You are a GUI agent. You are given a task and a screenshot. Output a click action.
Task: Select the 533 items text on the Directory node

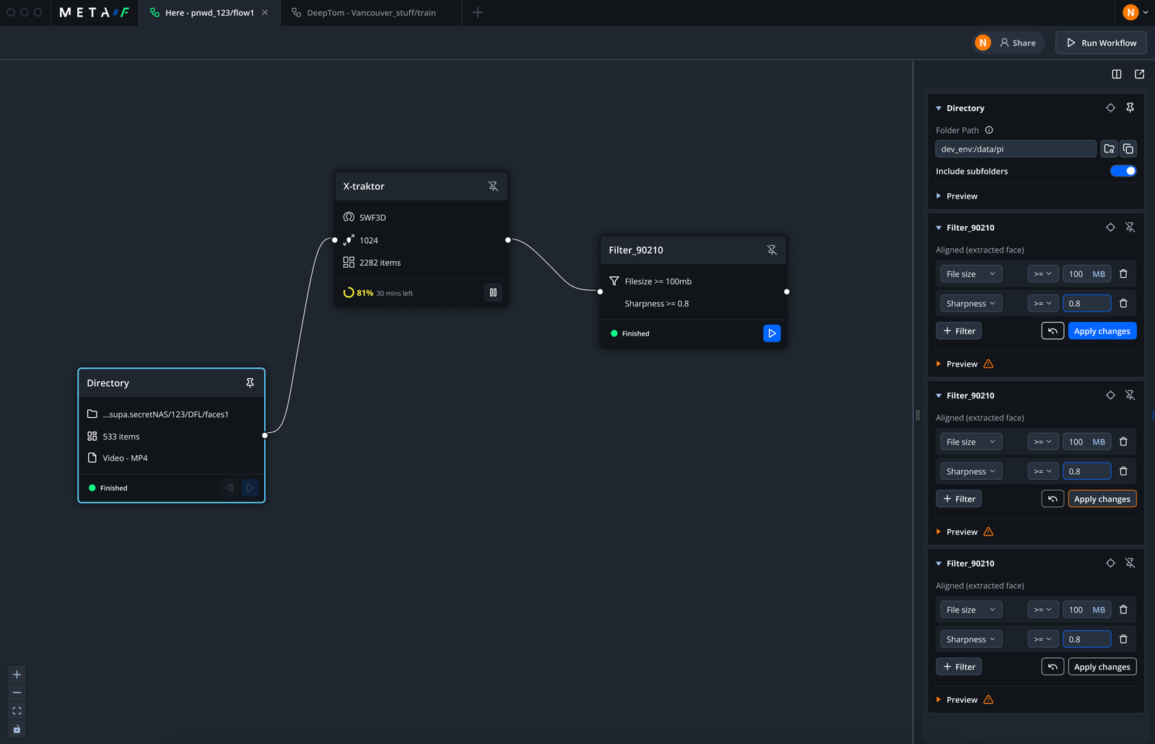pyautogui.click(x=121, y=437)
